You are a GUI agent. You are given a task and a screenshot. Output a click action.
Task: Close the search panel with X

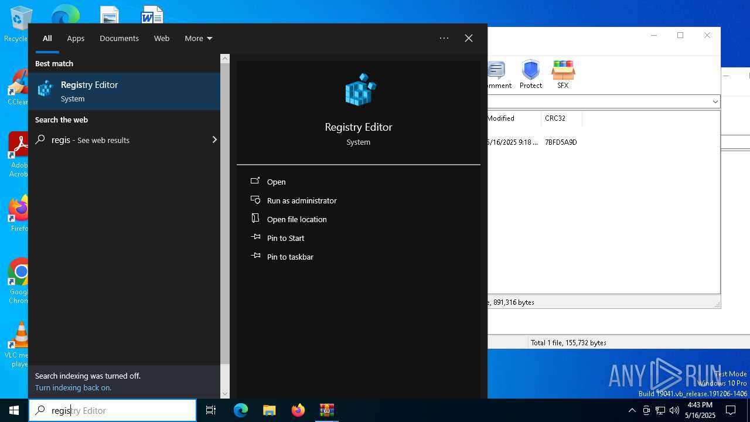point(469,38)
